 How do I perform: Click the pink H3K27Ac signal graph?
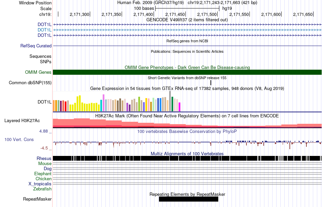click(187, 123)
